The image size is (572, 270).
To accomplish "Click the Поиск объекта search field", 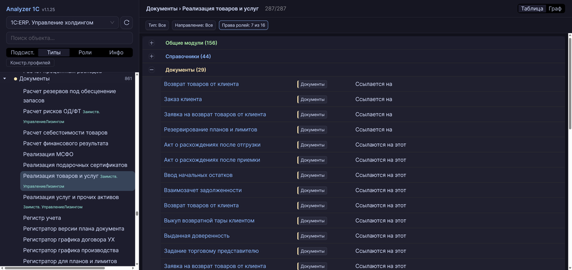I will (x=69, y=38).
